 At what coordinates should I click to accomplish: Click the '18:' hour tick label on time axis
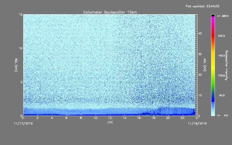click(x=154, y=118)
